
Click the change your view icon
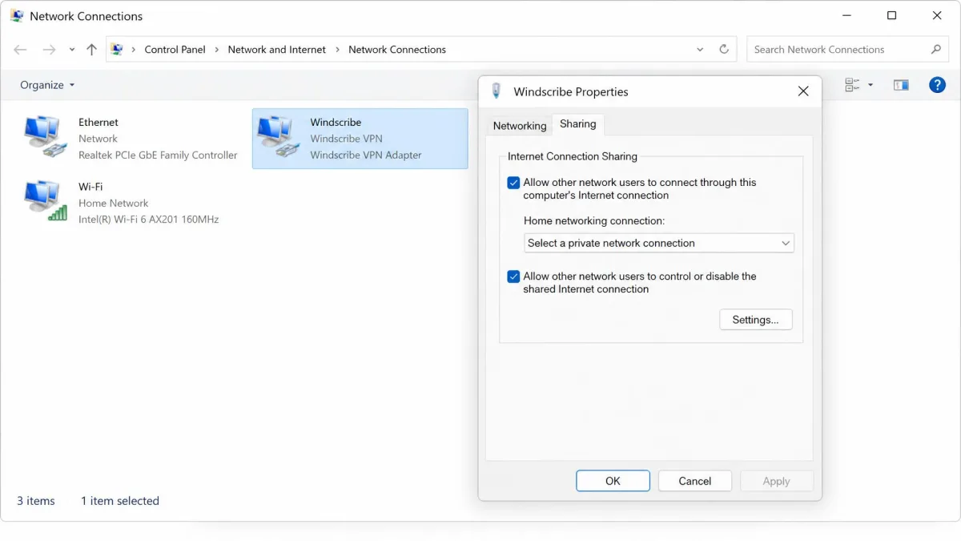(852, 85)
